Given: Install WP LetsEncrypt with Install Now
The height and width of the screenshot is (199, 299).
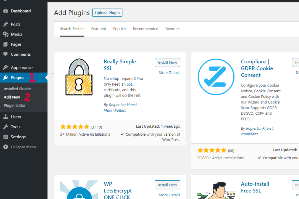Looking at the screenshot, I should click(167, 185).
